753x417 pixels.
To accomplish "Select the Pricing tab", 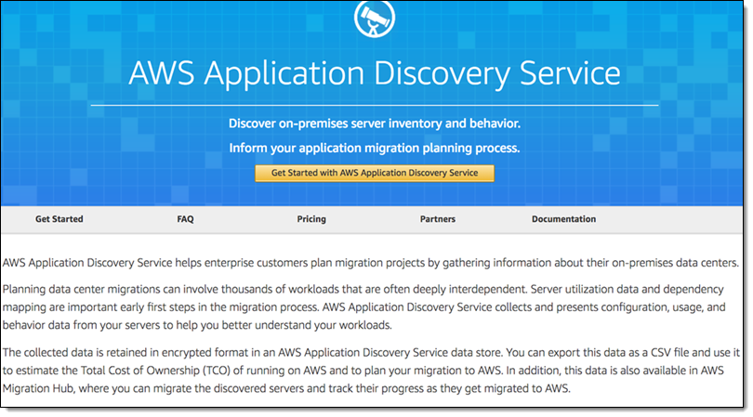I will [x=311, y=219].
